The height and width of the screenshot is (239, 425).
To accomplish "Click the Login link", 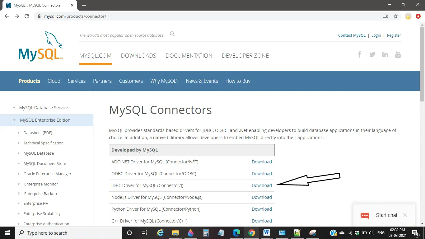I will (x=376, y=35).
